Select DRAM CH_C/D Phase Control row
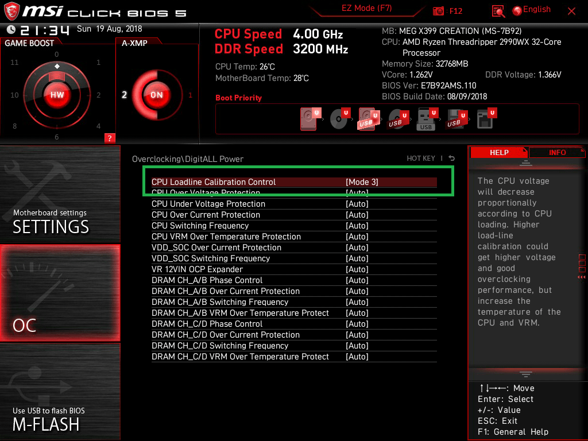Viewport: 588px width, 441px height. 294,324
